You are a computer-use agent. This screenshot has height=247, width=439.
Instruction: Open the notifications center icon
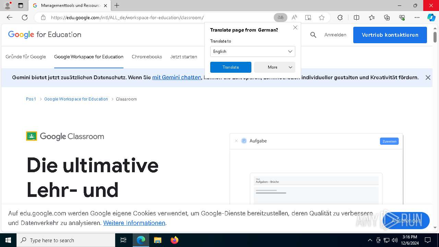click(428, 240)
